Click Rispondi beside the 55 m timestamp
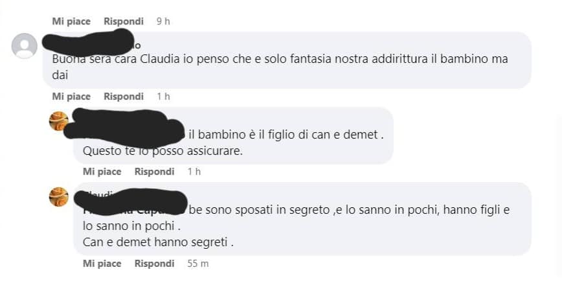This screenshot has width=562, height=285. (x=155, y=264)
